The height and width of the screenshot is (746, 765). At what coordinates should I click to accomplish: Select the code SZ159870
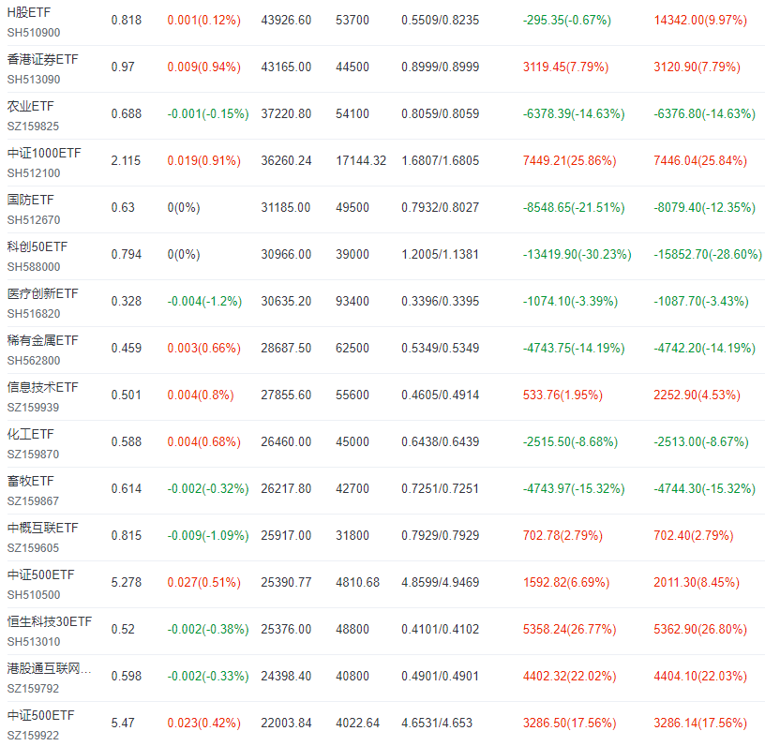pos(33,454)
